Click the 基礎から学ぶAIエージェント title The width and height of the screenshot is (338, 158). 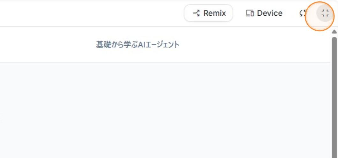pos(138,45)
